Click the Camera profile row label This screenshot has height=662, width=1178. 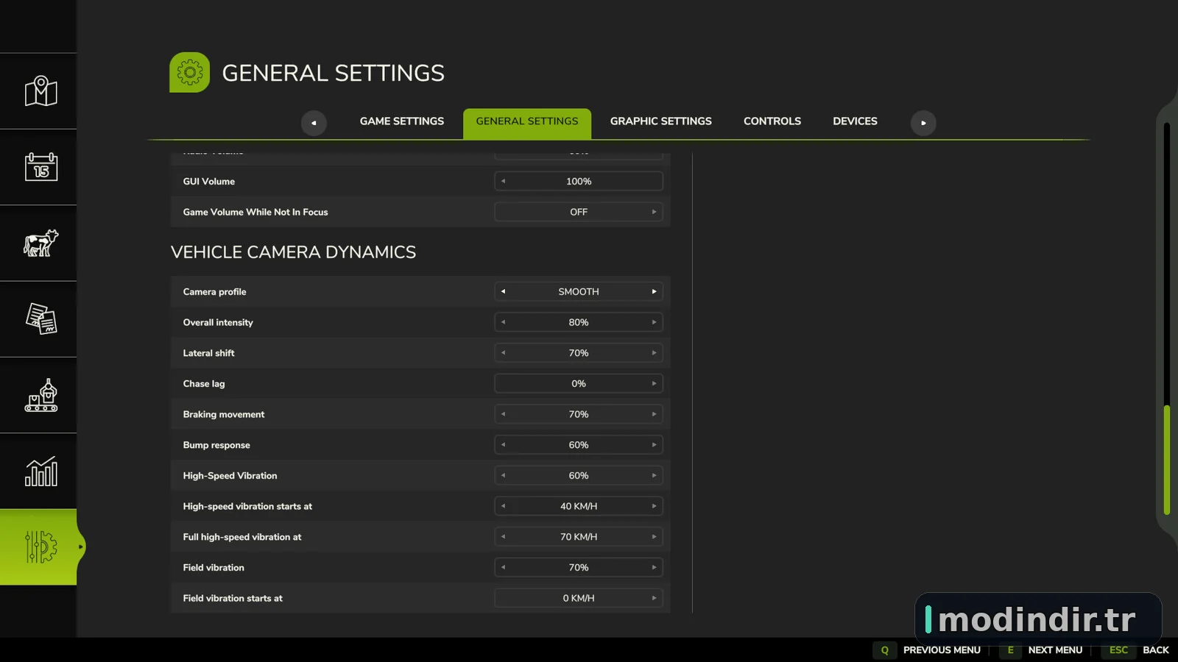(x=215, y=292)
